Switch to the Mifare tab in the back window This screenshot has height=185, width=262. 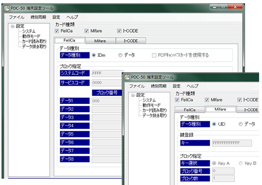tap(100, 41)
